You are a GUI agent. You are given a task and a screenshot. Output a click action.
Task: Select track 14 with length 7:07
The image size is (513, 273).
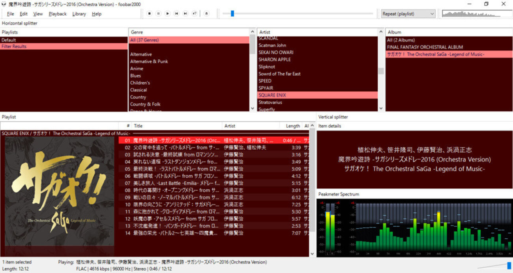214,233
